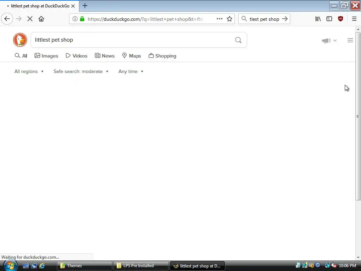Stop loading the page
Screen dimensions: 361x271
pyautogui.click(x=30, y=19)
